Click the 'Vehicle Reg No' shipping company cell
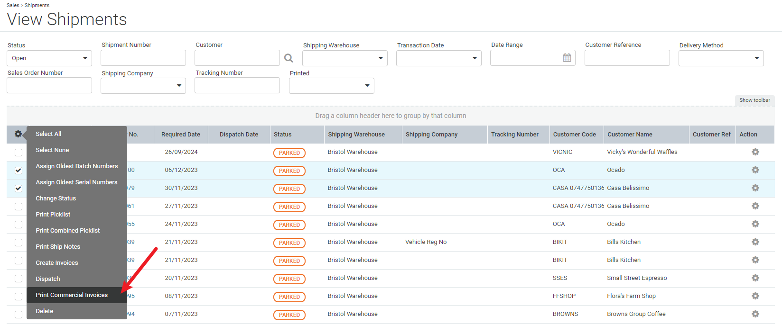 426,242
